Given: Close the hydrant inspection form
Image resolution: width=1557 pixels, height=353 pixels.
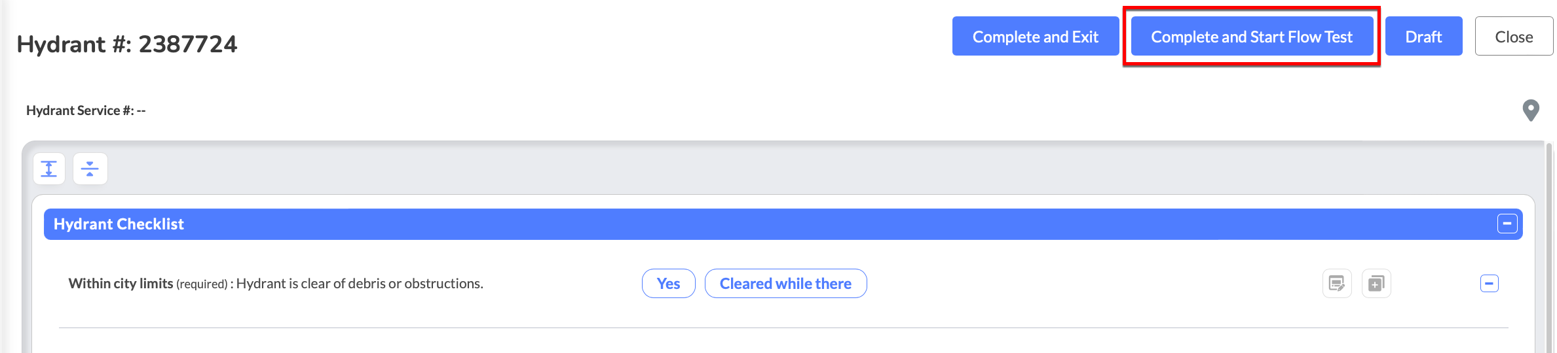Looking at the screenshot, I should click(x=1513, y=37).
